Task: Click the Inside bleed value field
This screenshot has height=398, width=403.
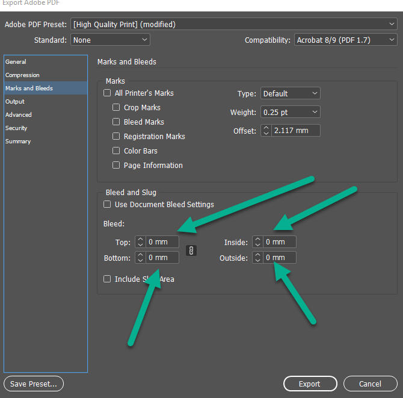Action: pyautogui.click(x=280, y=242)
